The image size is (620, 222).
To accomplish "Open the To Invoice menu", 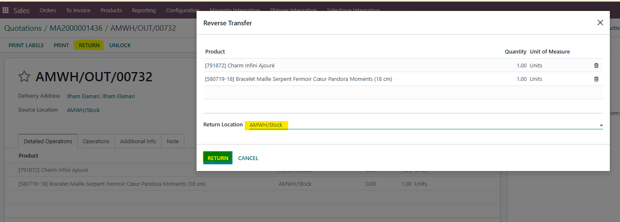I will point(78,10).
